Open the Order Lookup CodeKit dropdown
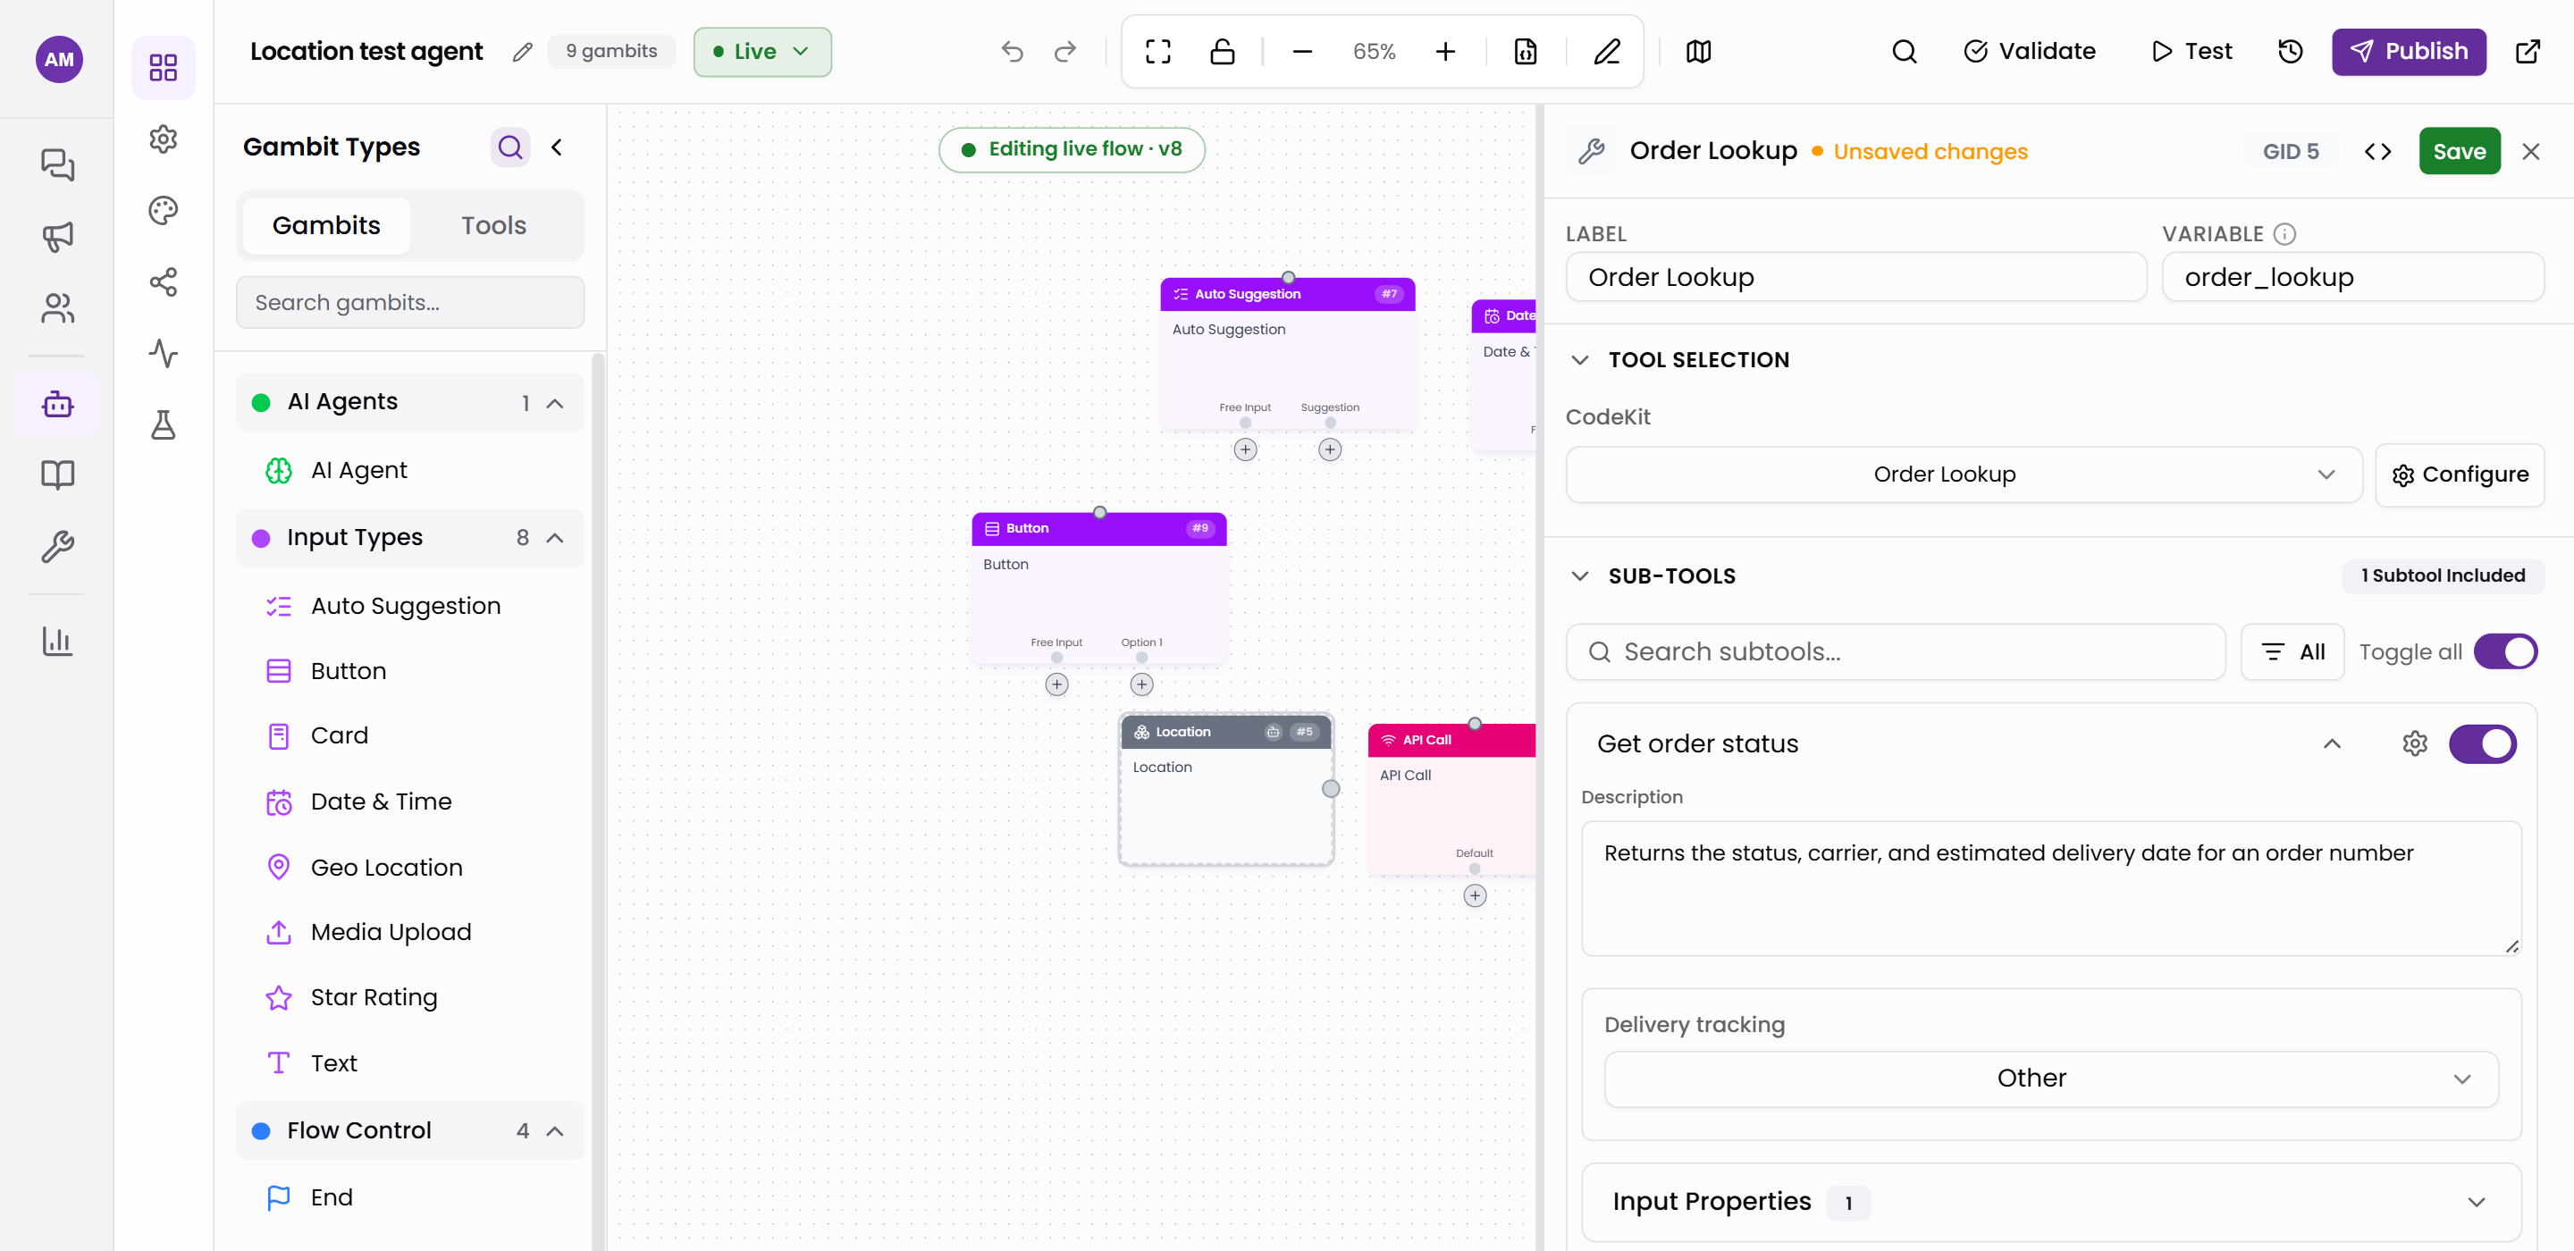 tap(1964, 474)
